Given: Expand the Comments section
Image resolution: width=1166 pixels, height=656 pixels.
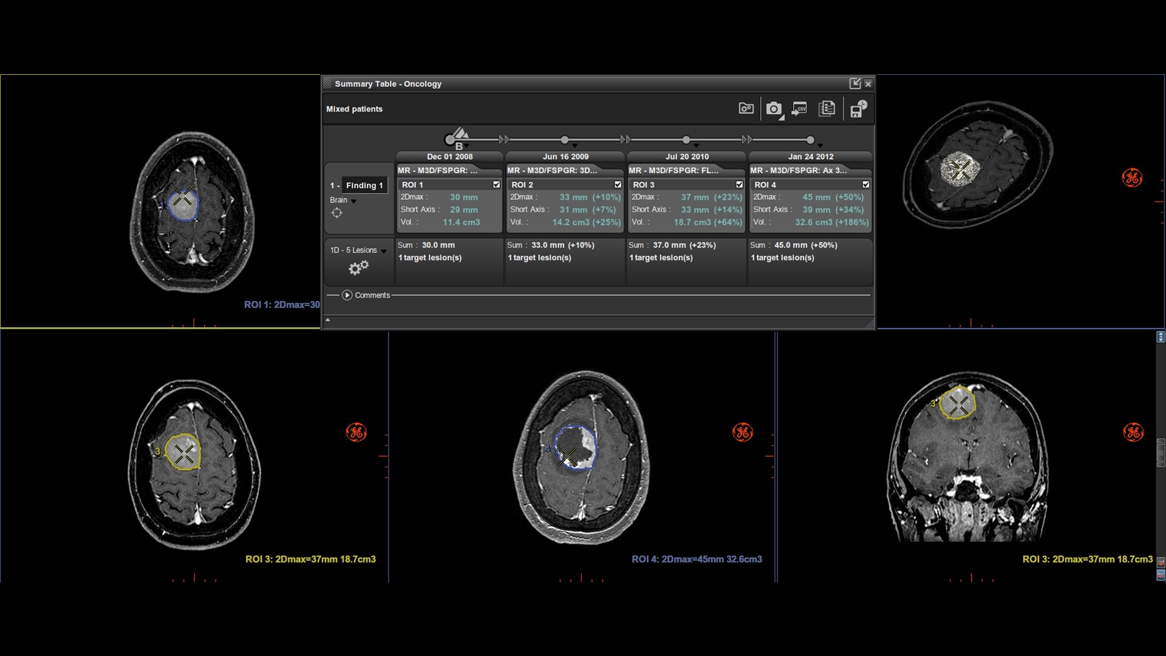Looking at the screenshot, I should (x=347, y=296).
